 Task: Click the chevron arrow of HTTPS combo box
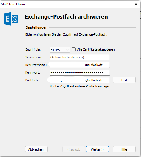[x=67, y=50]
